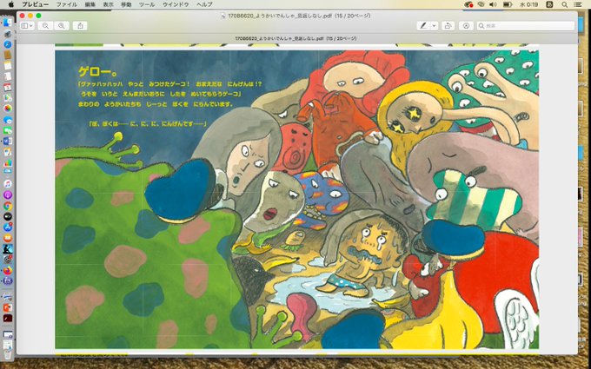
Task: Expand the highlight pen style dropdown arrow
Action: pyautogui.click(x=435, y=25)
